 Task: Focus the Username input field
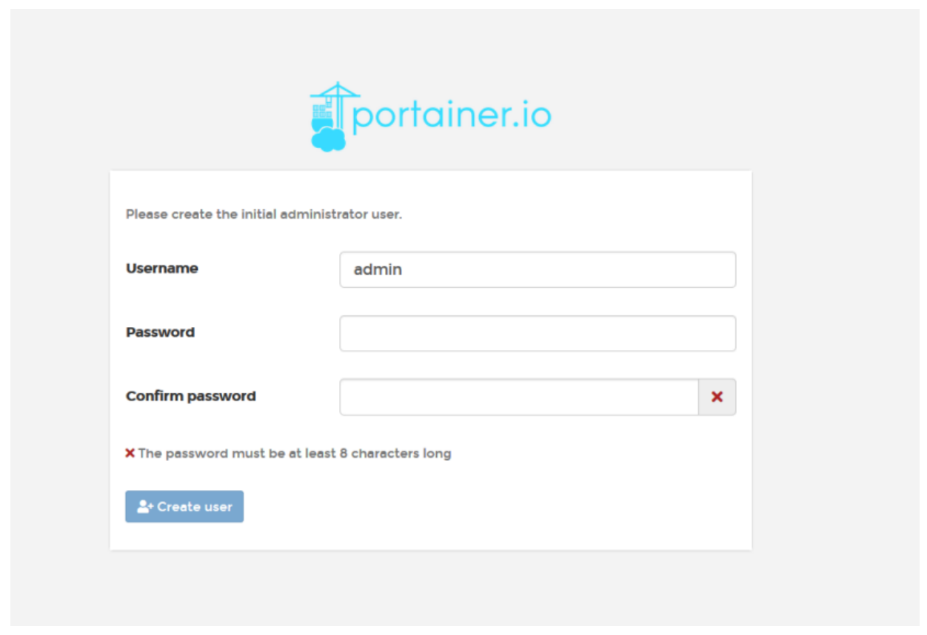(538, 269)
